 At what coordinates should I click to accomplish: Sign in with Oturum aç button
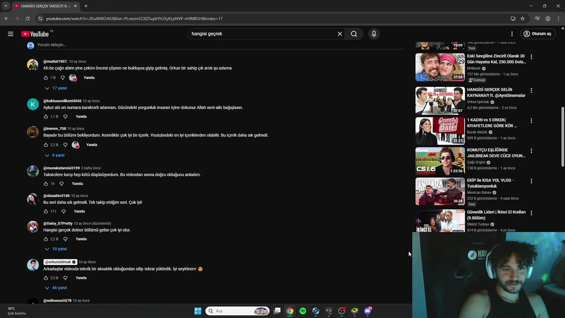537,34
